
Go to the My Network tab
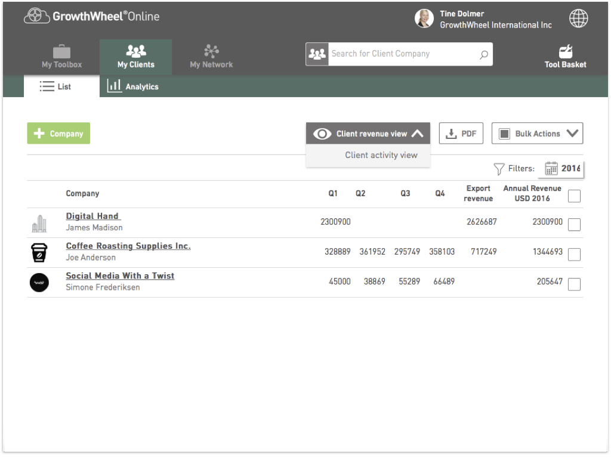pos(212,57)
